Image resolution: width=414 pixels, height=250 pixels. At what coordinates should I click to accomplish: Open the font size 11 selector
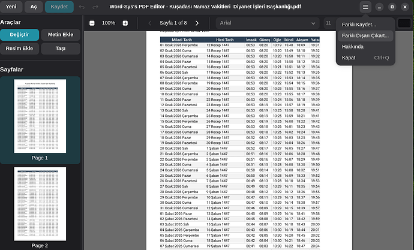[x=329, y=23]
